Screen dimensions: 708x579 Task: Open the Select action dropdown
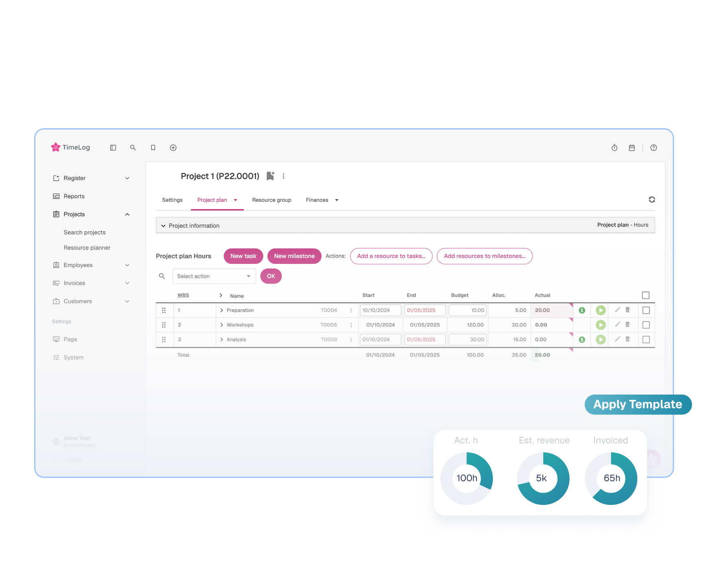(x=214, y=276)
